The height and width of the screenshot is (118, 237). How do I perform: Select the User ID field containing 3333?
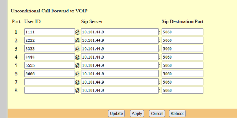[50, 48]
